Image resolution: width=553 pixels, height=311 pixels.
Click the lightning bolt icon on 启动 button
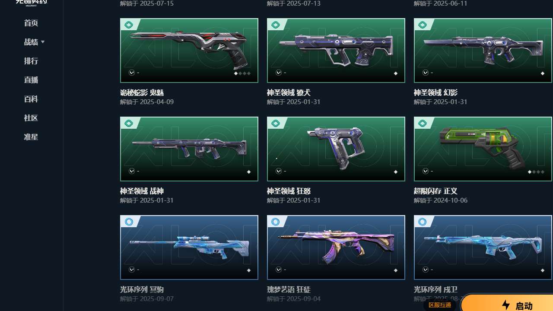pyautogui.click(x=506, y=305)
